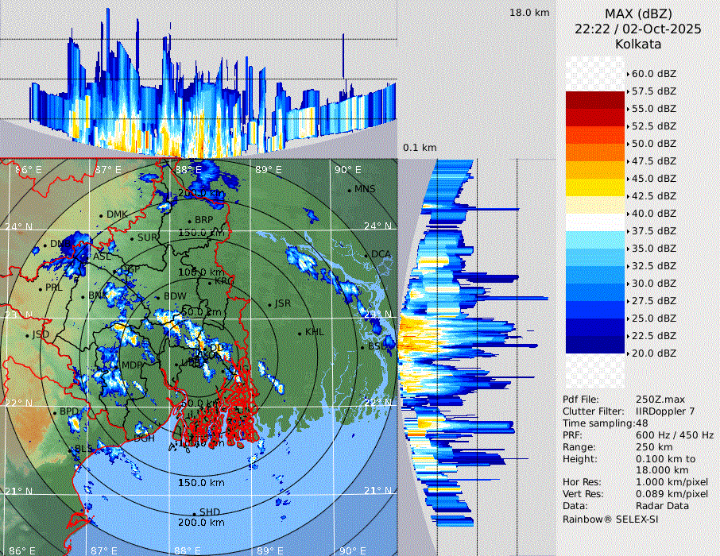Click the KHL station point

[x=300, y=333]
